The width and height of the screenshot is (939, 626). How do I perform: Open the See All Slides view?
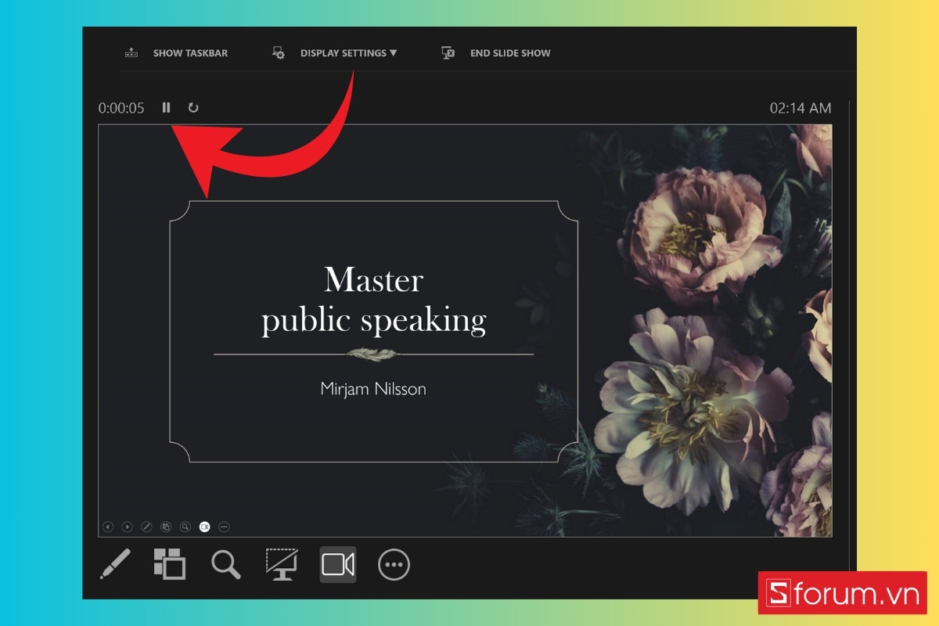click(x=170, y=564)
